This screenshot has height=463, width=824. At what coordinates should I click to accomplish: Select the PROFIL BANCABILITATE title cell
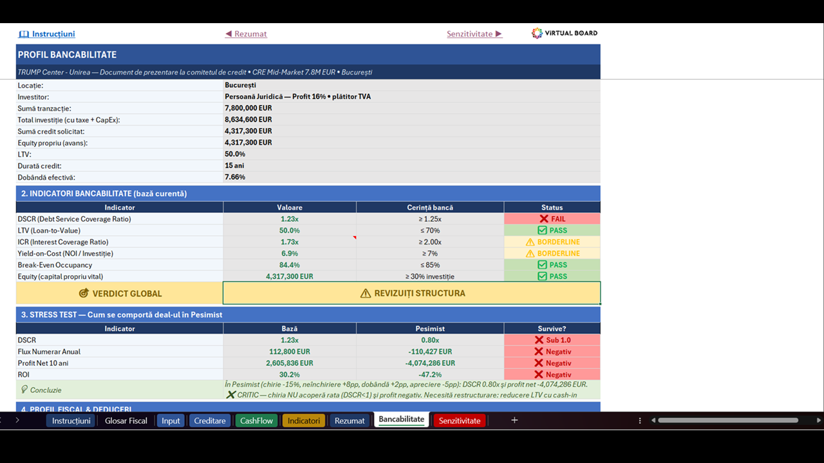308,55
